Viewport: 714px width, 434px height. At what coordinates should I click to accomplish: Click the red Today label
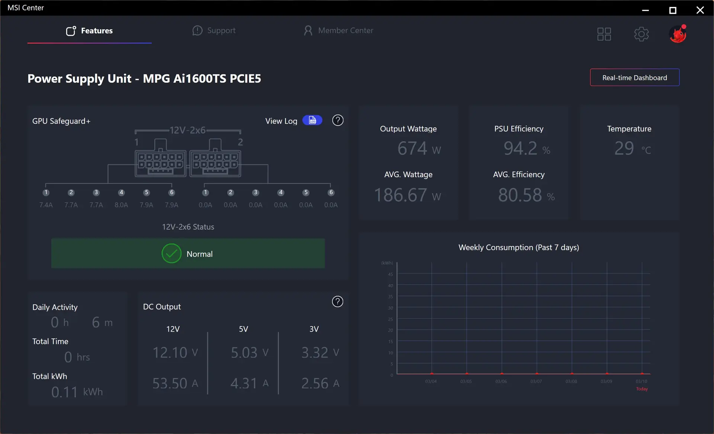click(642, 389)
